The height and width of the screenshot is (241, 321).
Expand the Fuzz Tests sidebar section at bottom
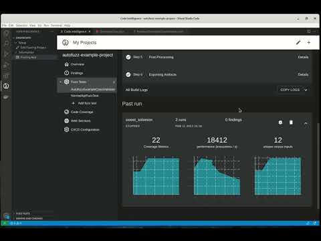pyautogui.click(x=23, y=214)
